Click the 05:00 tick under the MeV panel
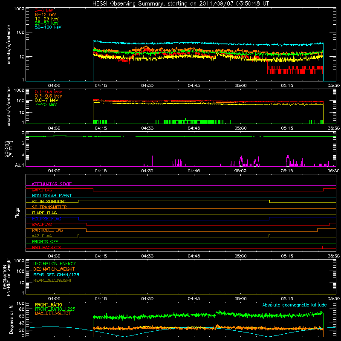This screenshot has width=341, height=341. coord(240,128)
